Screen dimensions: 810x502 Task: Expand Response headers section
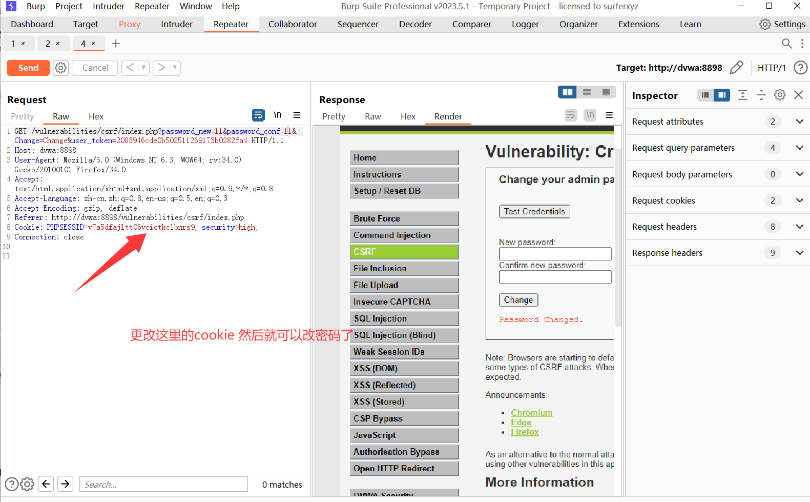click(x=799, y=253)
